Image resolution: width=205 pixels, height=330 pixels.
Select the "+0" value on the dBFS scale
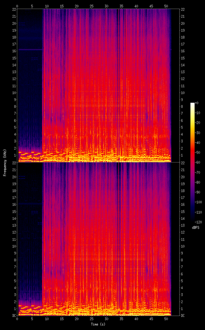point(197,103)
